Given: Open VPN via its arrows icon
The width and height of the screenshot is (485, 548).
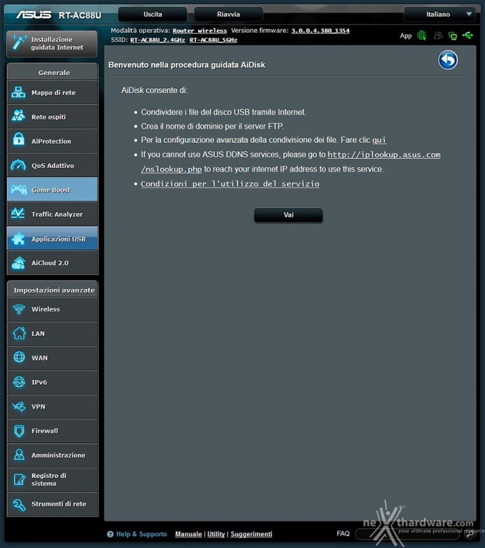Looking at the screenshot, I should 19,406.
